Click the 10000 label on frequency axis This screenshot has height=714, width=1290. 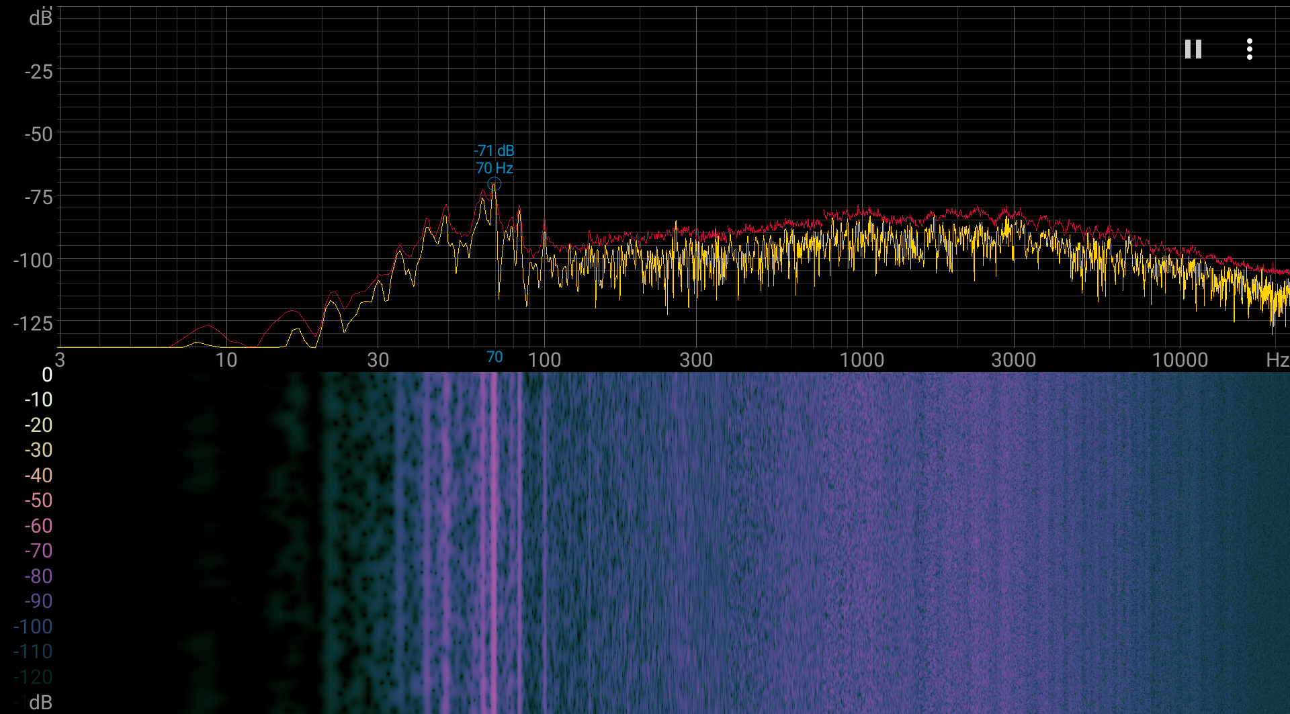1180,360
